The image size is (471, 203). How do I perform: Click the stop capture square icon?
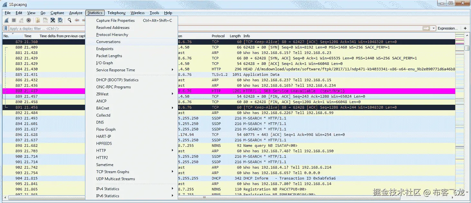click(x=14, y=21)
